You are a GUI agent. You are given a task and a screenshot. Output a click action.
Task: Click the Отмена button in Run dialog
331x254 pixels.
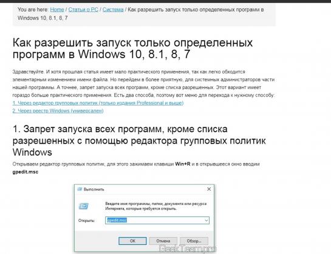click(163, 241)
